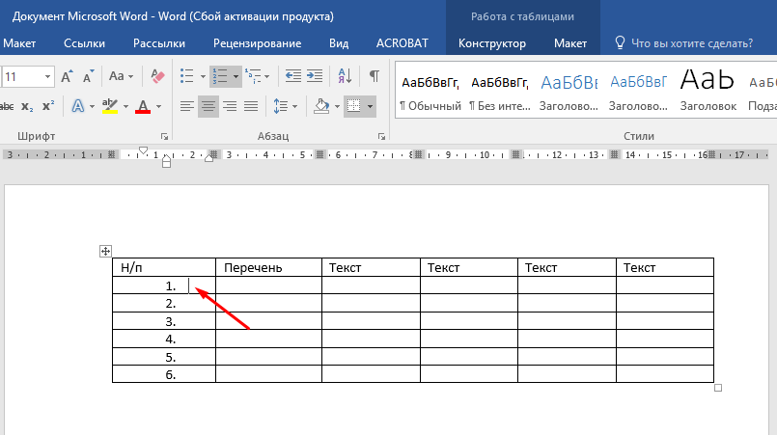
Task: Toggle strikethrough formatting
Action: [6, 106]
